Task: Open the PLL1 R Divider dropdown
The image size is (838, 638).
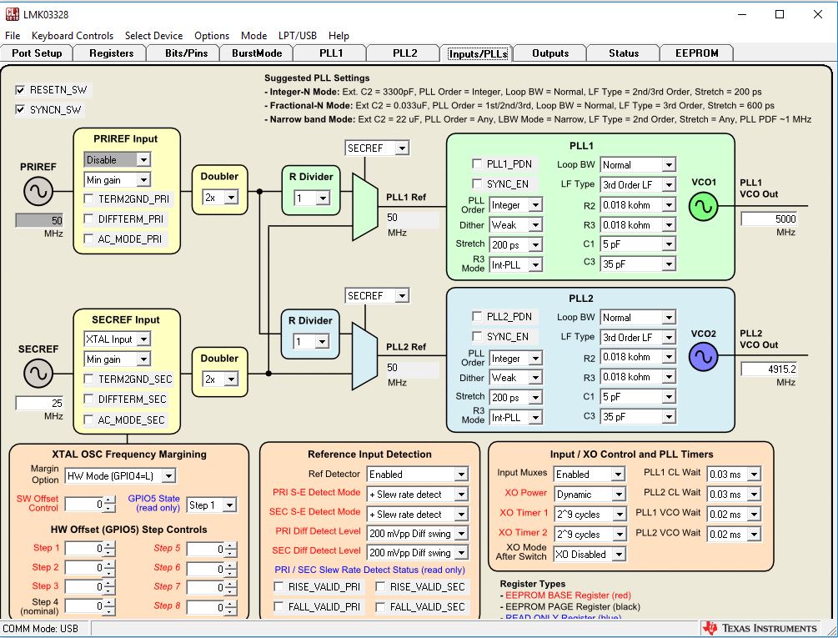Action: 322,198
